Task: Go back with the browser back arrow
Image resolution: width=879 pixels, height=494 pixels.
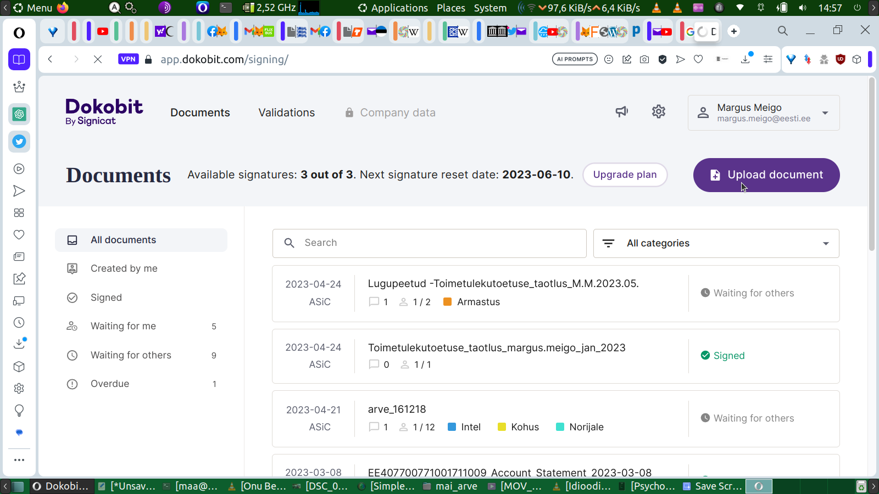Action: tap(50, 59)
